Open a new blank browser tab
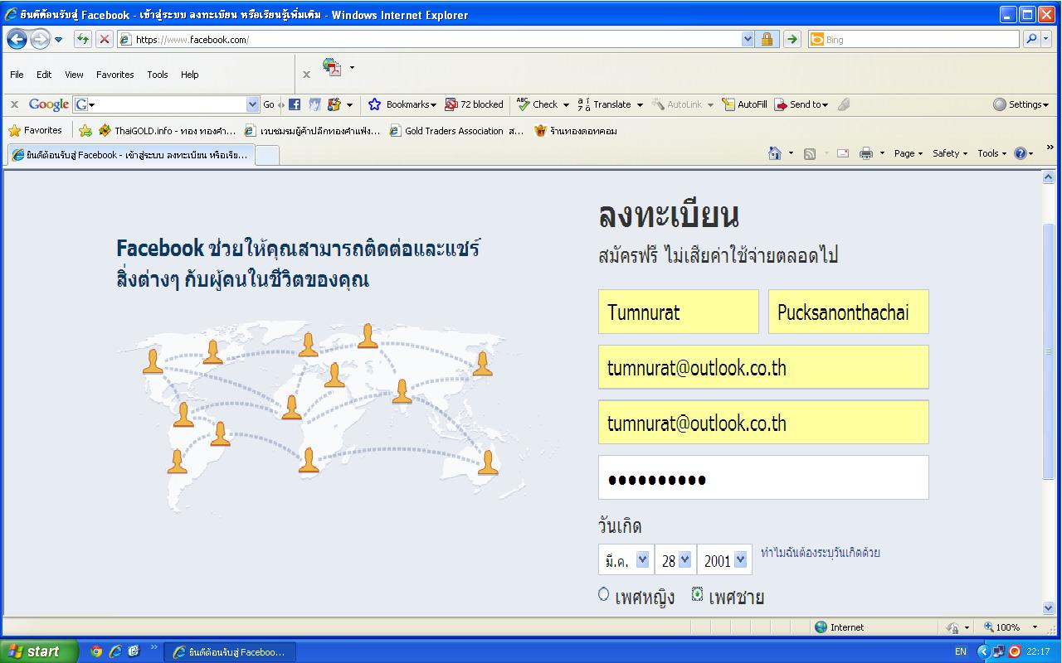The width and height of the screenshot is (1062, 663). click(x=266, y=156)
